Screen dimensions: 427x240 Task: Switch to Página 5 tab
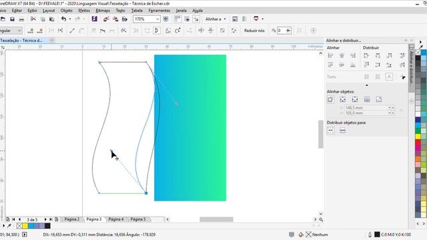(x=138, y=219)
